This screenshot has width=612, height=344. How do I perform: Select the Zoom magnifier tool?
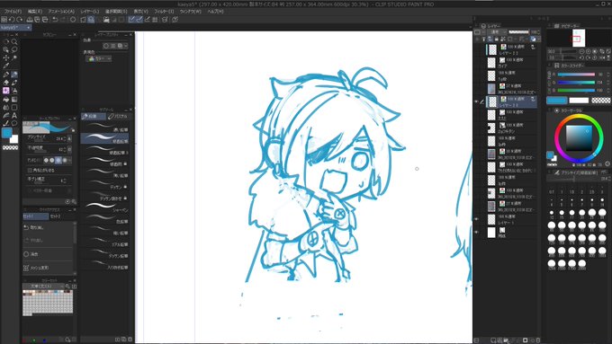tap(14, 41)
